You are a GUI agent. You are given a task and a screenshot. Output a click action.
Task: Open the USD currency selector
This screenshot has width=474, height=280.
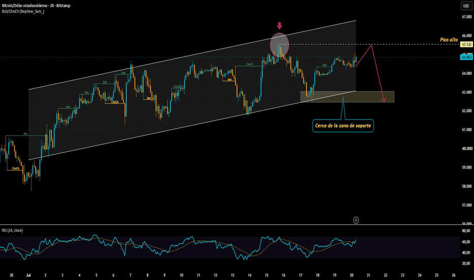pyautogui.click(x=466, y=6)
